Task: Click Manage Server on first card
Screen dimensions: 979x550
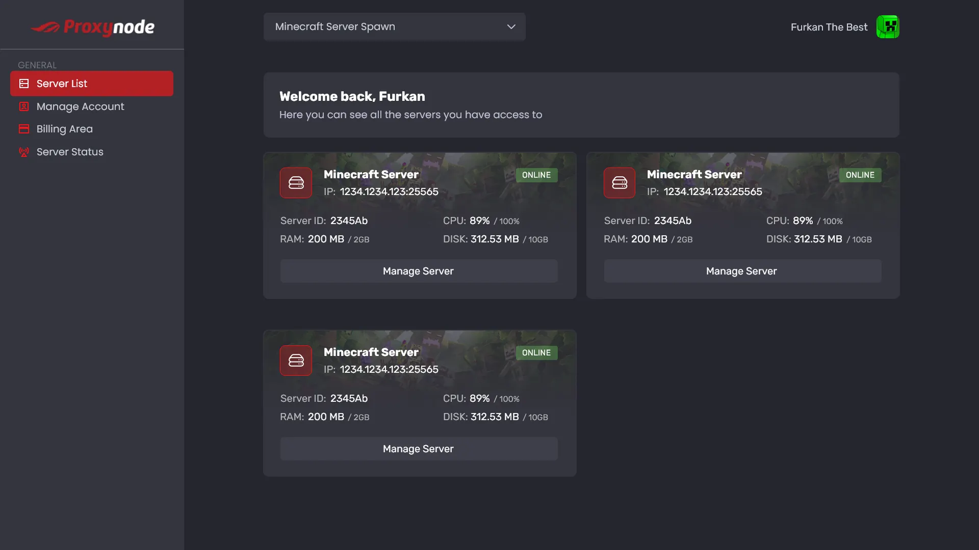Action: pyautogui.click(x=418, y=271)
